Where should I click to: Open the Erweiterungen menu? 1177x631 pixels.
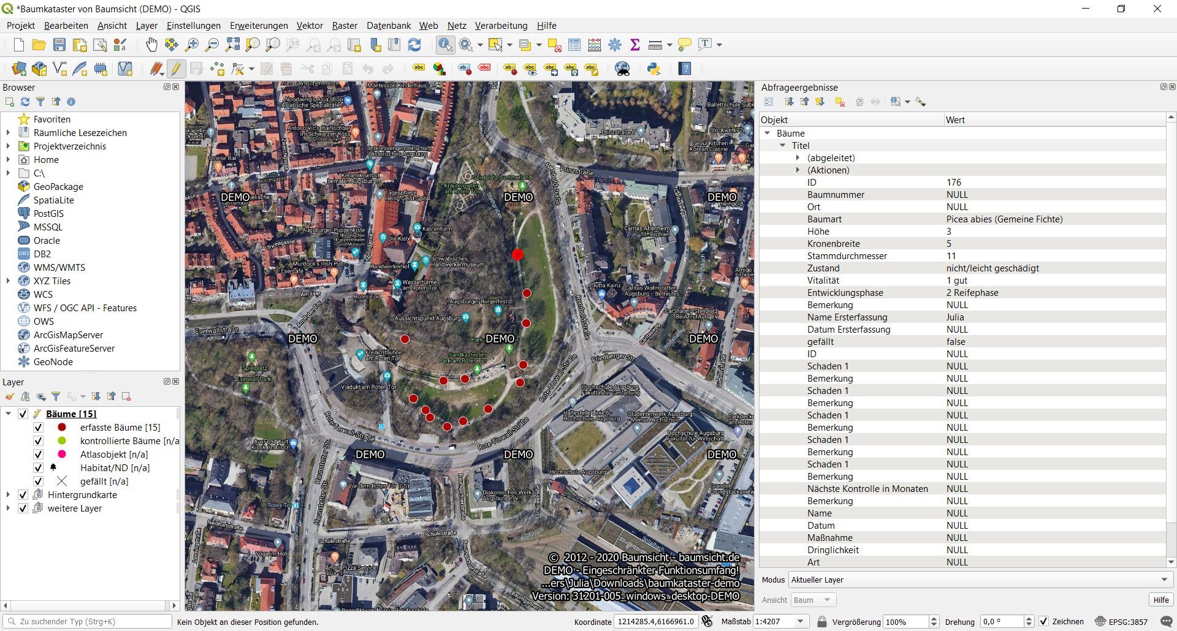click(259, 25)
